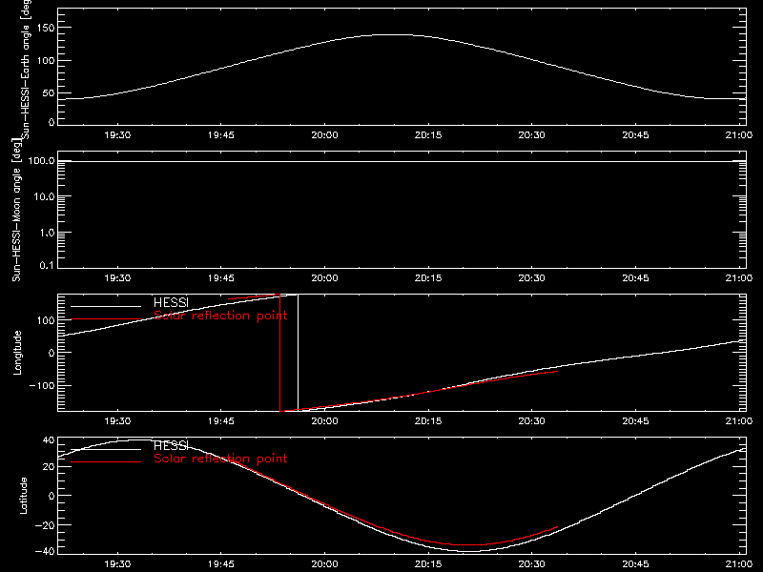Screen dimensions: 763x572
Task: Tap 20:15 label under Latitude plot
Action: pyautogui.click(x=428, y=564)
